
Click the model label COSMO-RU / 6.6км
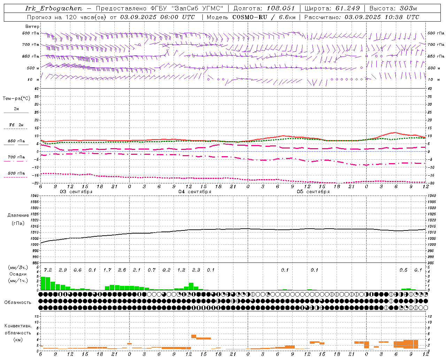[x=264, y=17]
